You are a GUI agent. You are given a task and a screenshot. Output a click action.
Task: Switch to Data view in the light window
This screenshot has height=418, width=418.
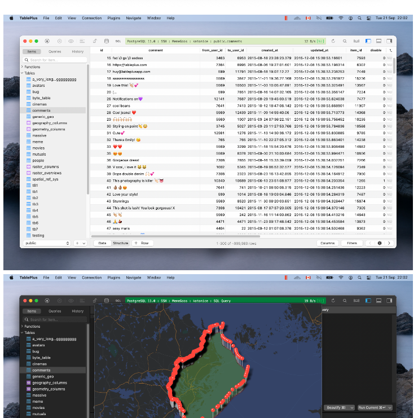coord(102,243)
